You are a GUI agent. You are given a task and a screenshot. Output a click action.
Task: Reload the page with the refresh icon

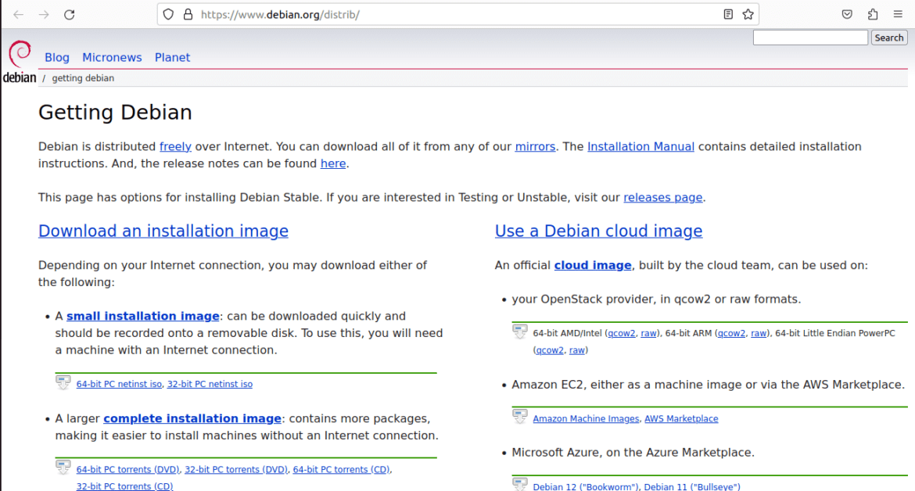[x=70, y=14]
